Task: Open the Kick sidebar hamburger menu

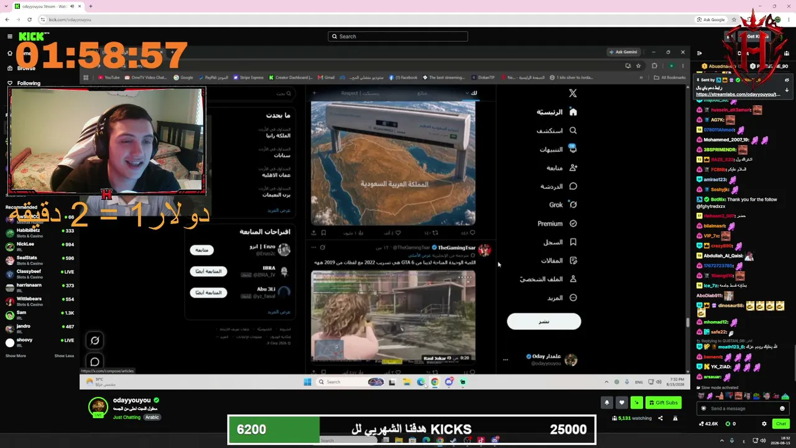Action: click(10, 37)
